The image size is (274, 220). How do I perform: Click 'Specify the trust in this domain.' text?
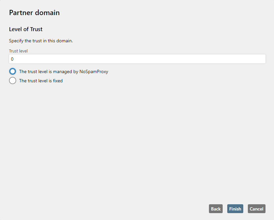click(41, 41)
